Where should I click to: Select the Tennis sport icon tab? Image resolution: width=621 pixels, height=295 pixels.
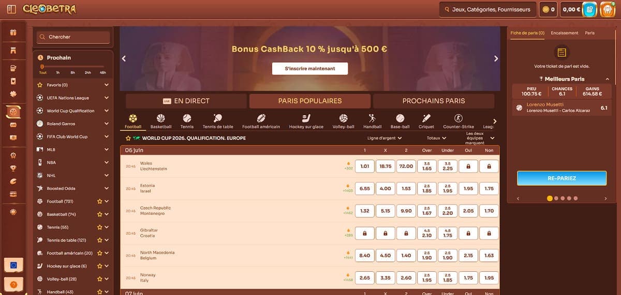click(x=187, y=122)
